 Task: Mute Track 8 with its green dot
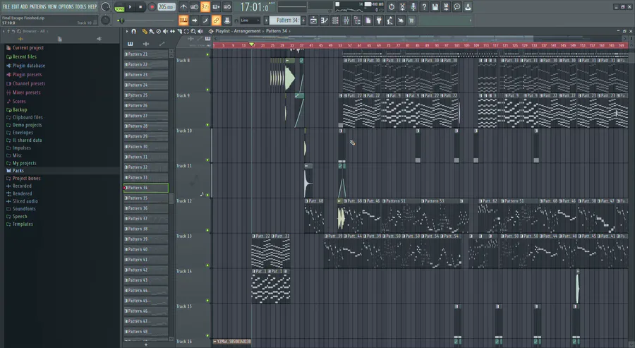[x=207, y=90]
